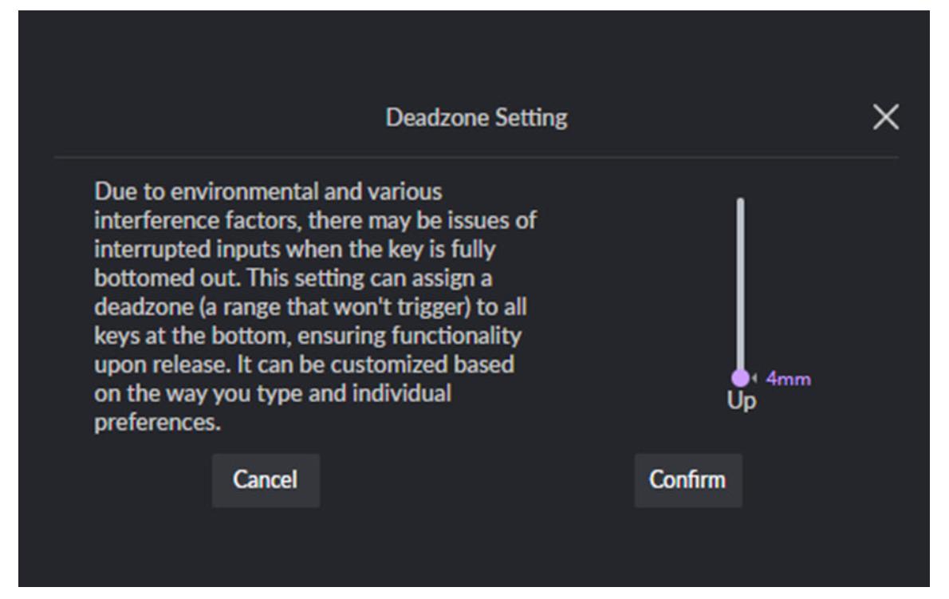
Task: Click the middle of the vertical slider track
Action: coord(740,287)
